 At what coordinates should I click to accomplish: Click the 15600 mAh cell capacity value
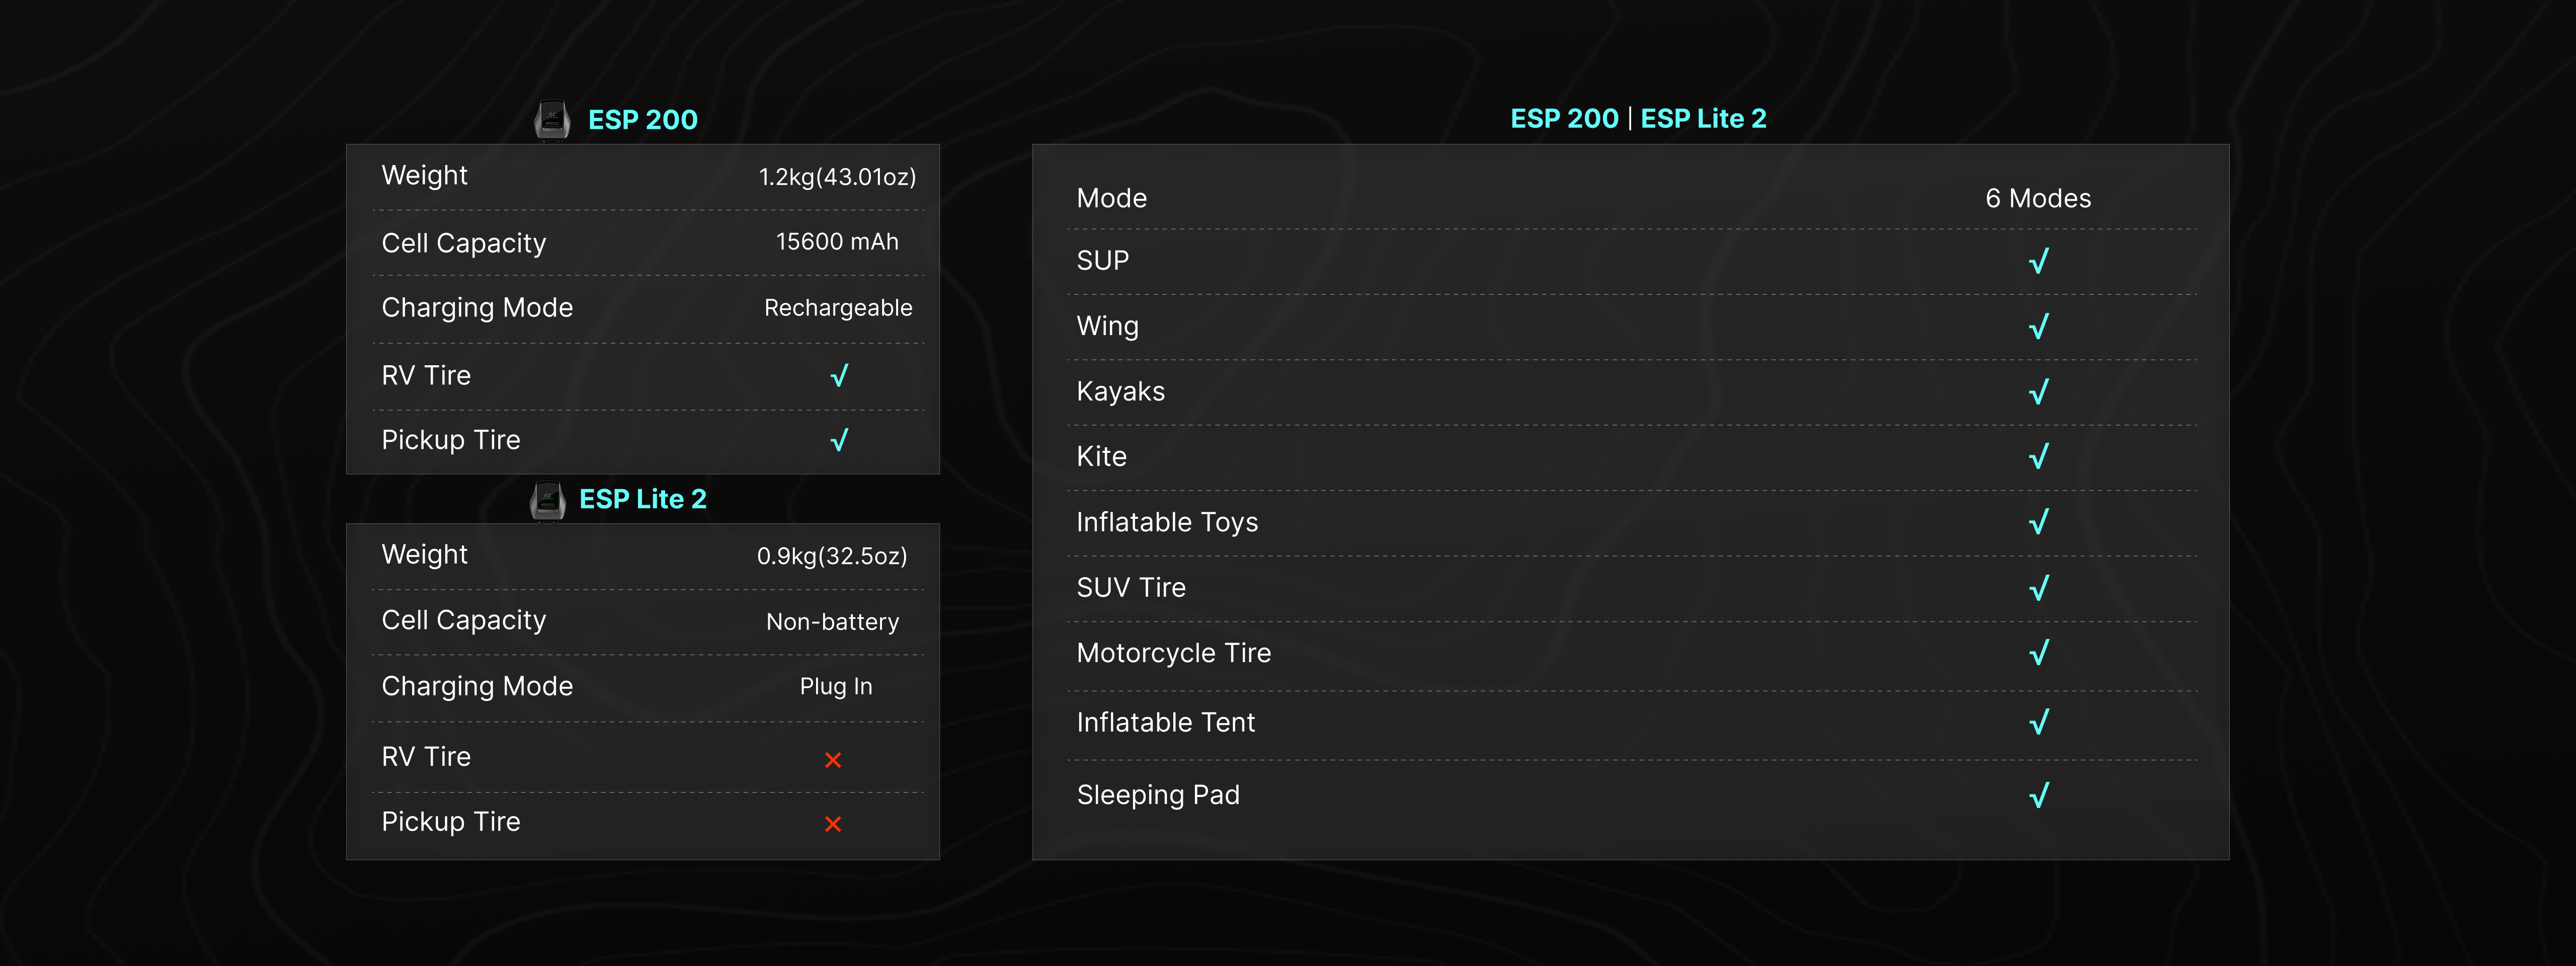tap(837, 242)
